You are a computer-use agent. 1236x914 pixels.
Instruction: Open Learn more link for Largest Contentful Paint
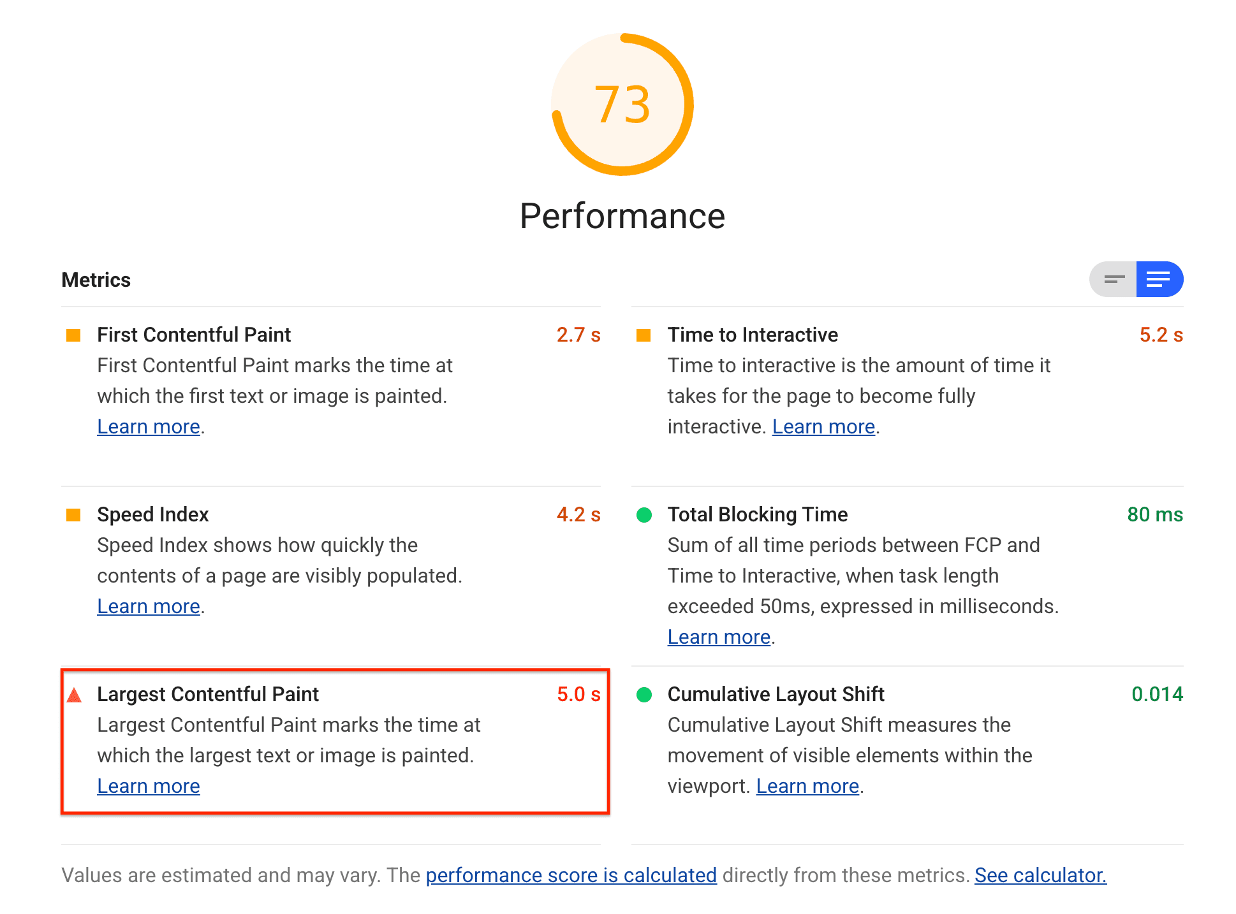coord(147,787)
